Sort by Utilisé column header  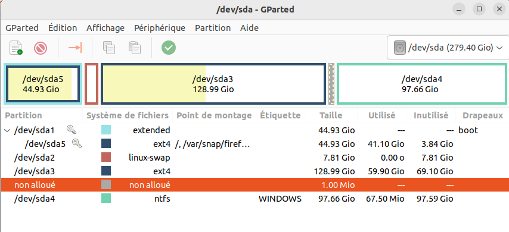click(381, 115)
